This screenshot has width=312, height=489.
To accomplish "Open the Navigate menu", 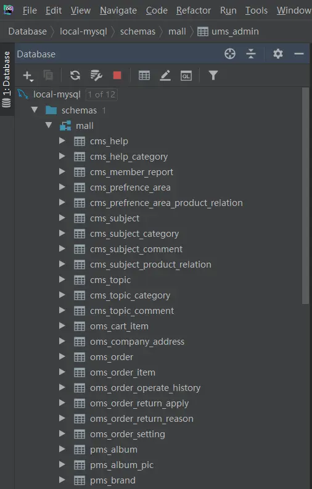I will (x=118, y=10).
